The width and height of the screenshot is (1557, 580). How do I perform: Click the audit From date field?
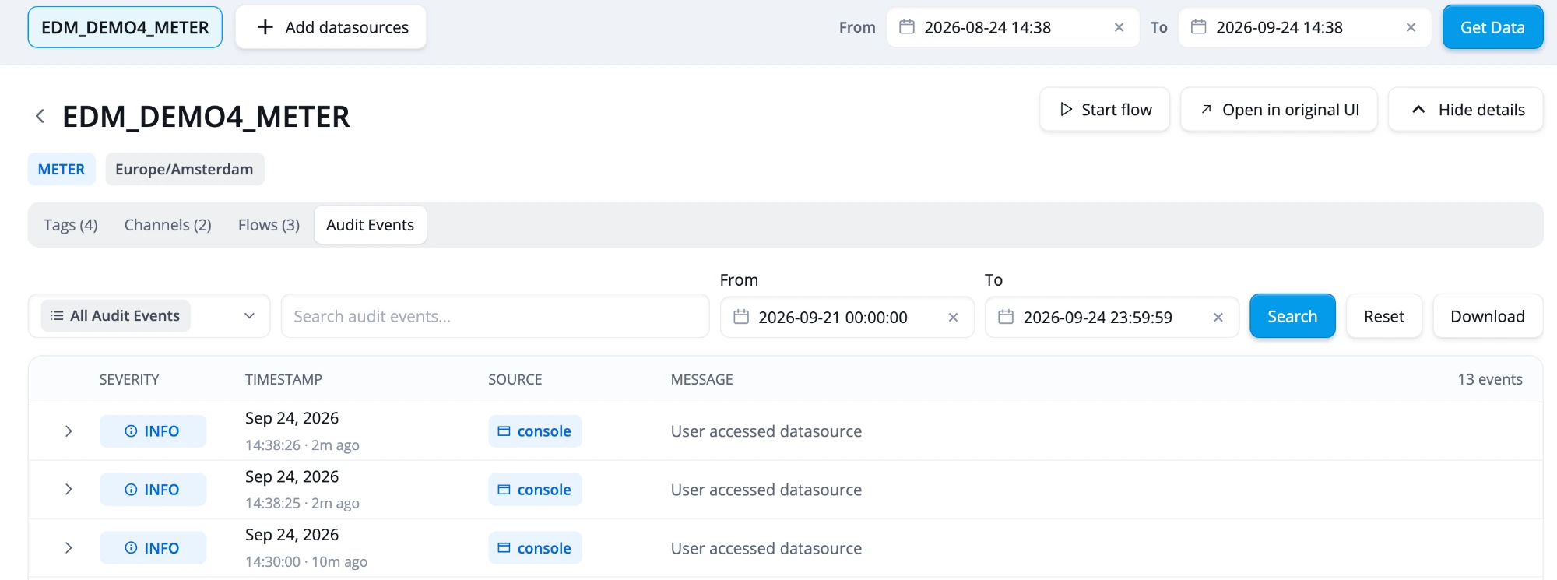[847, 317]
